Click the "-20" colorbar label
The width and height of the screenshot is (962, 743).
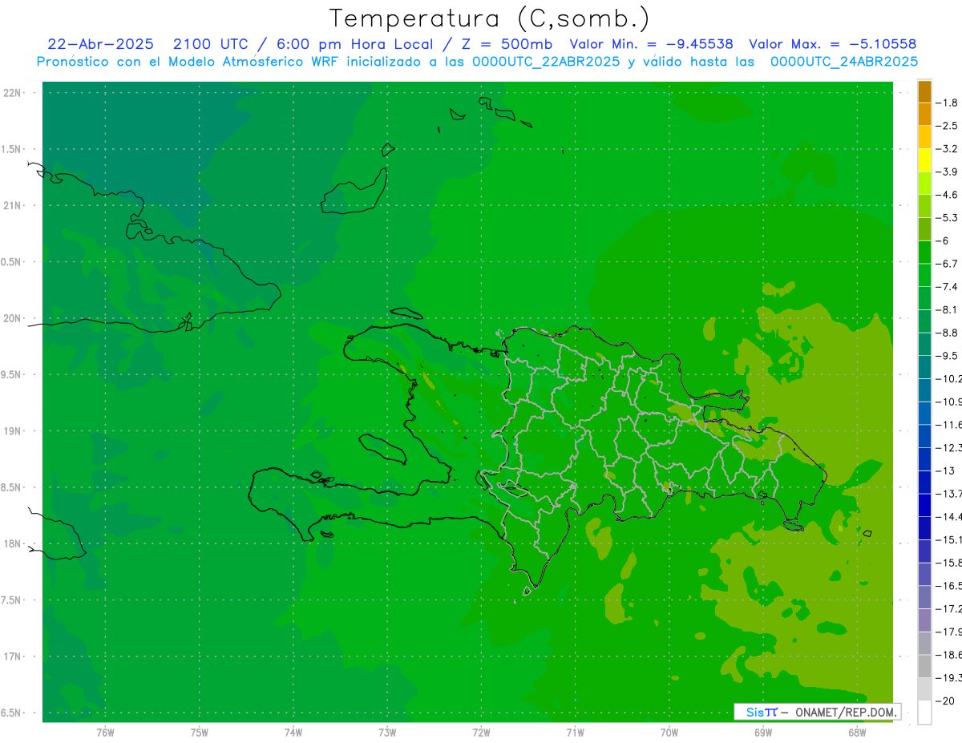click(x=945, y=701)
